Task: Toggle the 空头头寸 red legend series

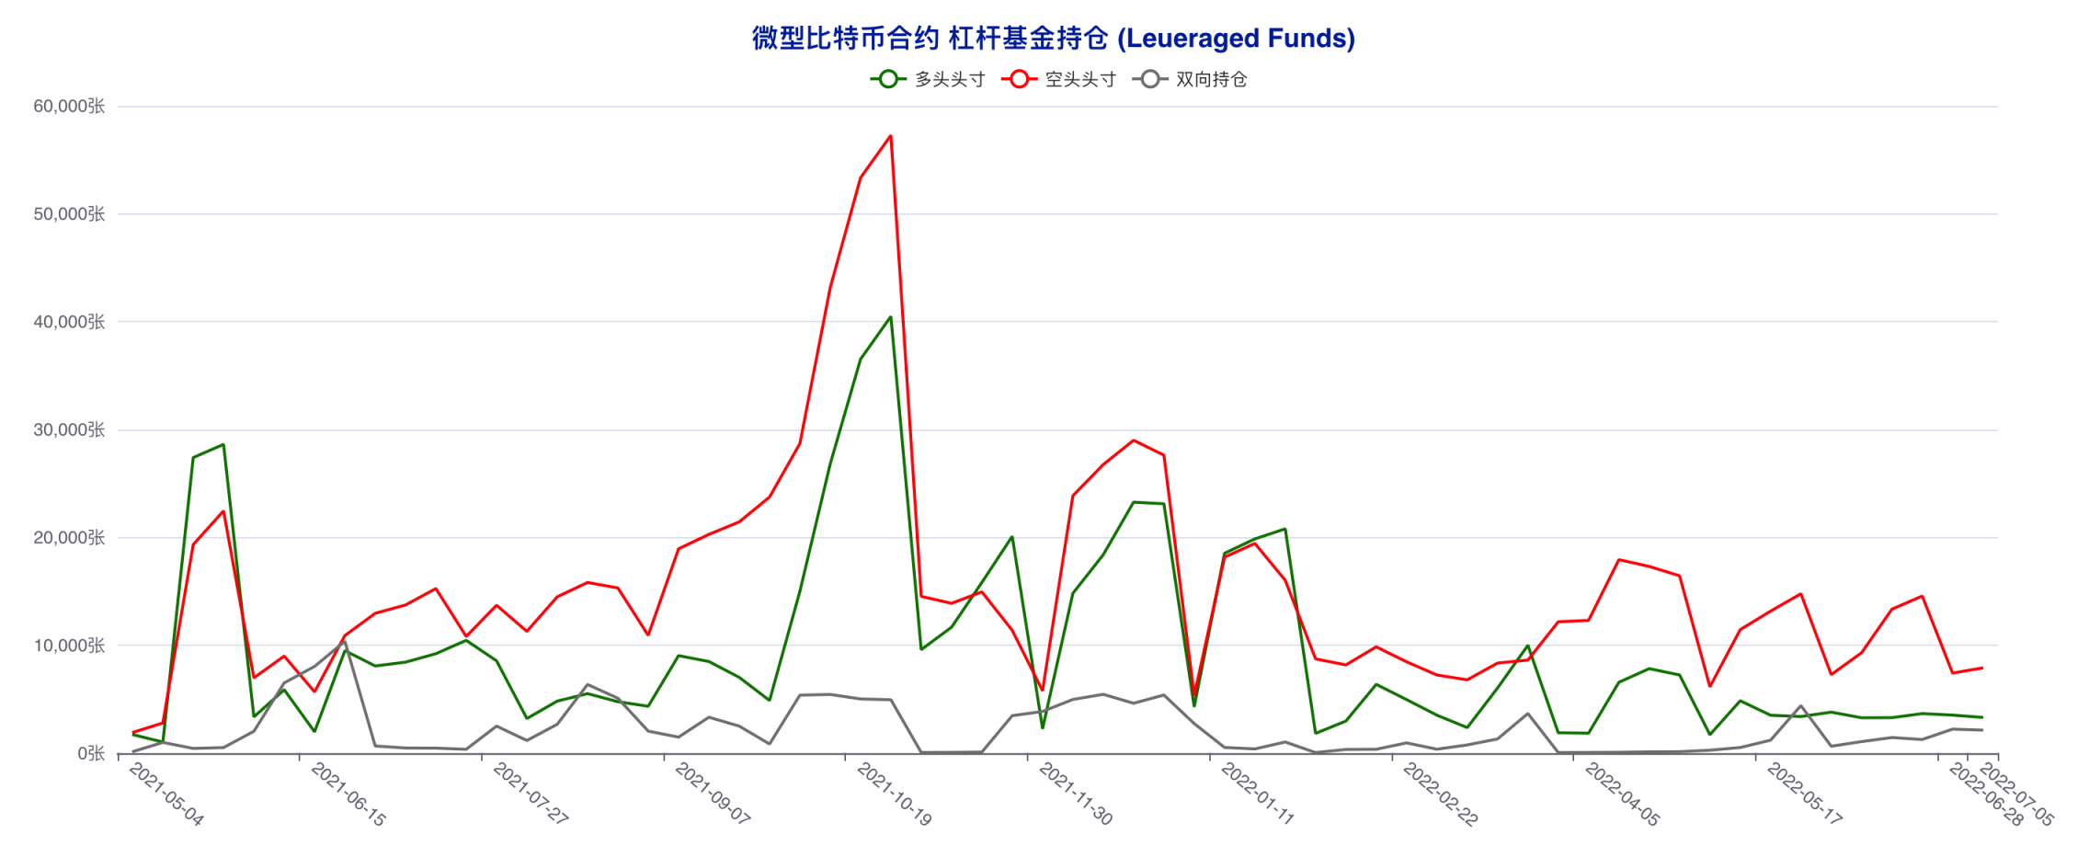Action: coord(1058,79)
